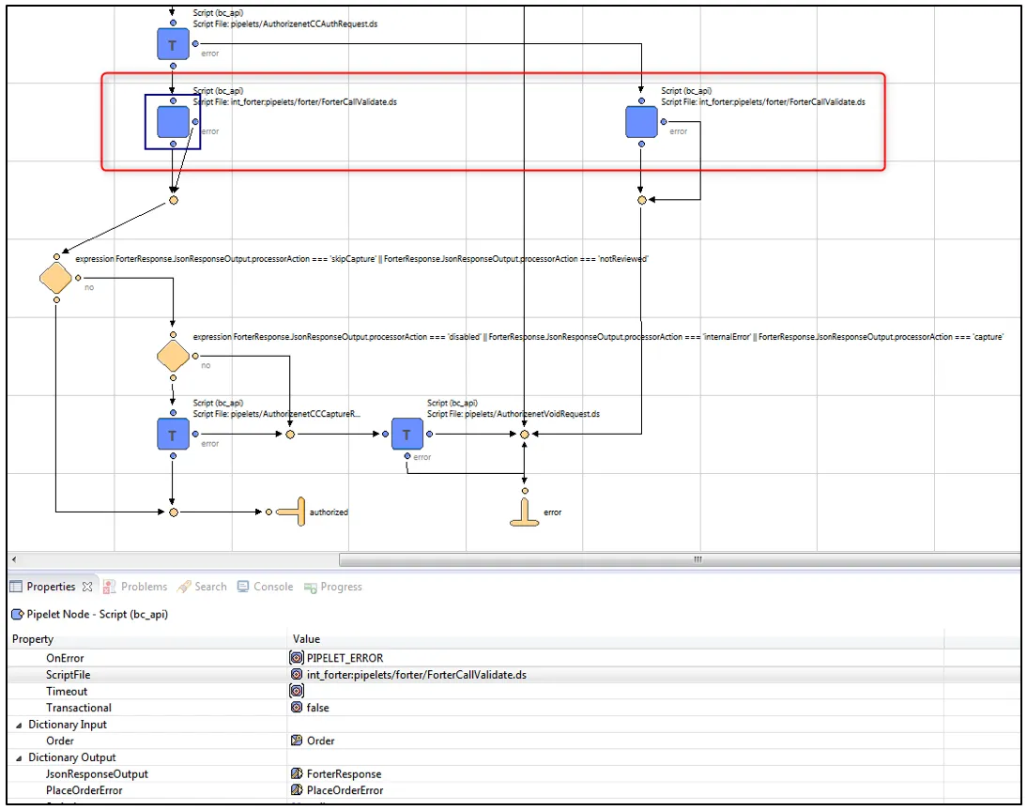Open the Progress tab

[x=332, y=587]
